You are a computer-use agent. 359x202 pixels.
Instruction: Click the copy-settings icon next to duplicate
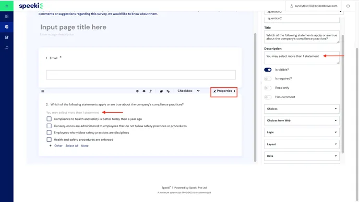click(x=168, y=91)
